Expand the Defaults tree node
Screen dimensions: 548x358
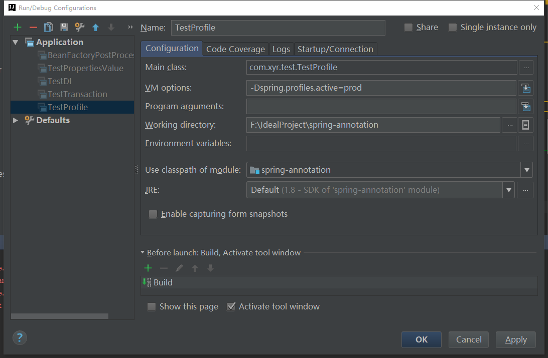pos(16,120)
